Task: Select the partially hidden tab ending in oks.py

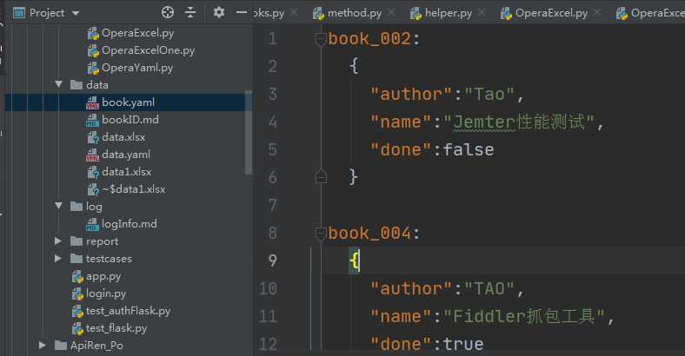Action: [x=269, y=14]
